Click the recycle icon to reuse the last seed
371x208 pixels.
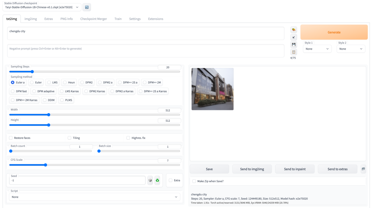[157, 180]
